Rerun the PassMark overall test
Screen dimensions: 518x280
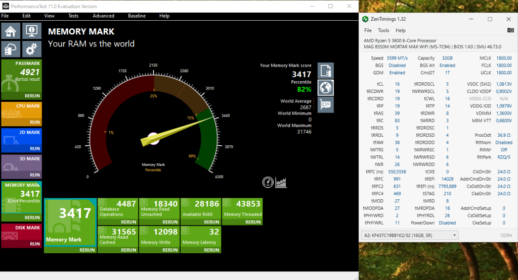coord(32,96)
